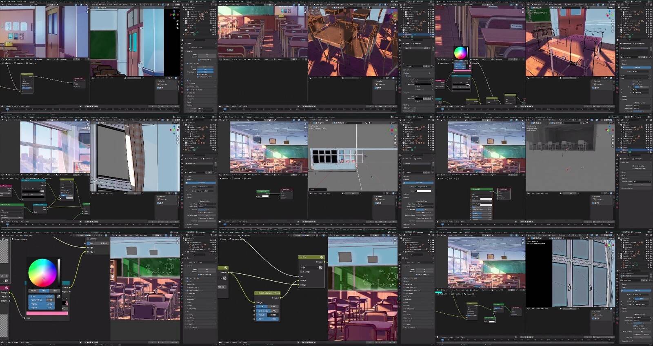Open the Mix blend type dropdown in the Mix node
The height and width of the screenshot is (346, 653).
pyautogui.click(x=309, y=268)
